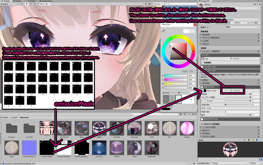Click the gear icon on ライティング・明るさ設定

pyautogui.click(x=259, y=38)
